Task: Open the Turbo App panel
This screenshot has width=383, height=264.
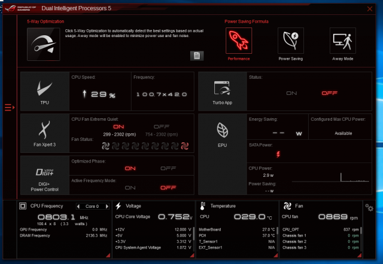Action: 222,91
